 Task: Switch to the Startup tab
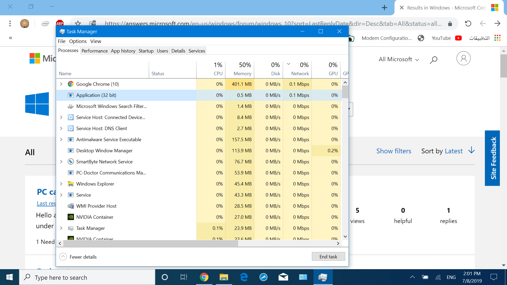click(x=146, y=51)
